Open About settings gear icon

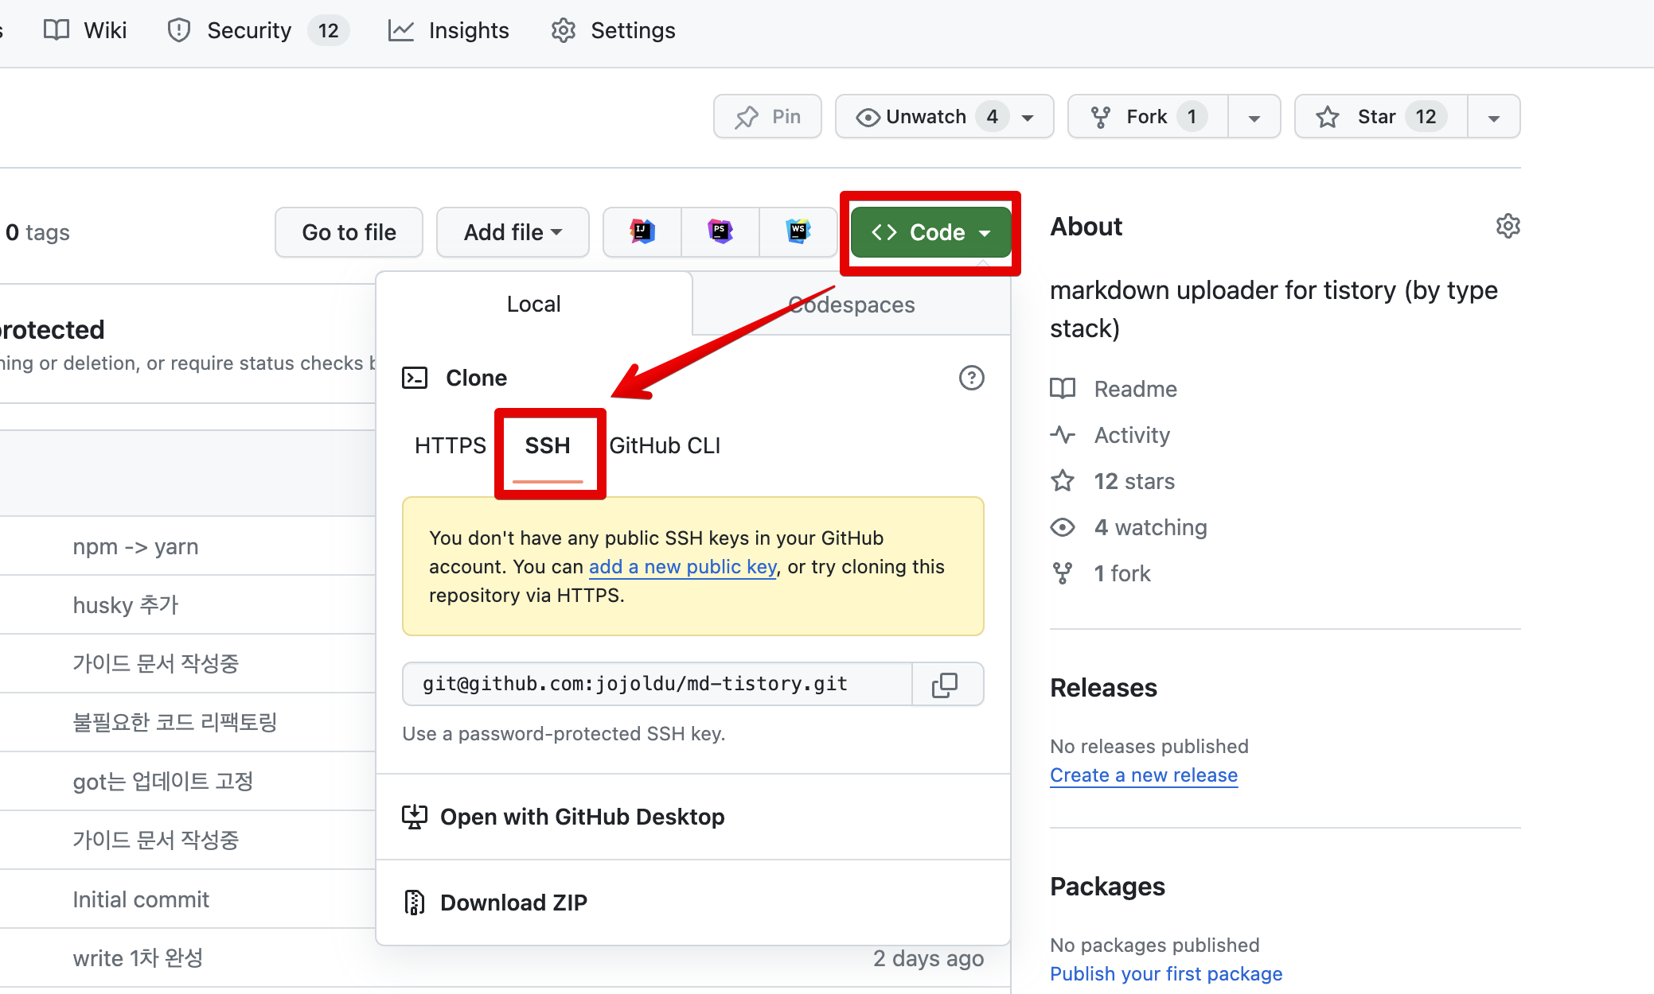click(1508, 227)
